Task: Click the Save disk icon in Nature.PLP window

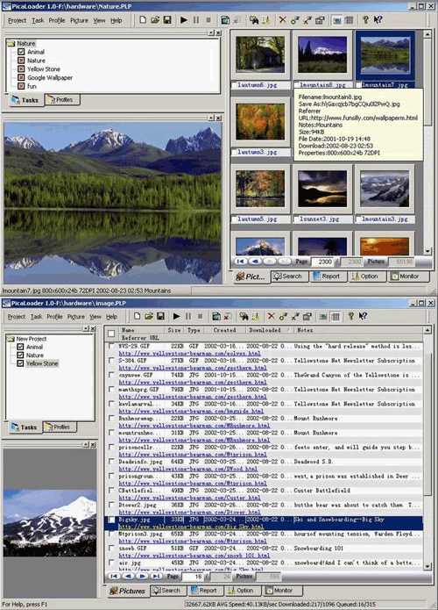Action: tap(167, 20)
